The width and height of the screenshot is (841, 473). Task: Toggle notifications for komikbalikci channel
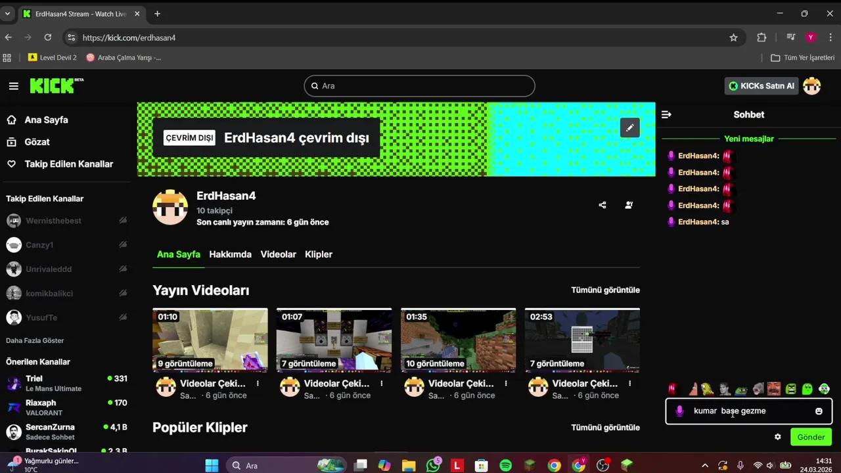coord(123,293)
